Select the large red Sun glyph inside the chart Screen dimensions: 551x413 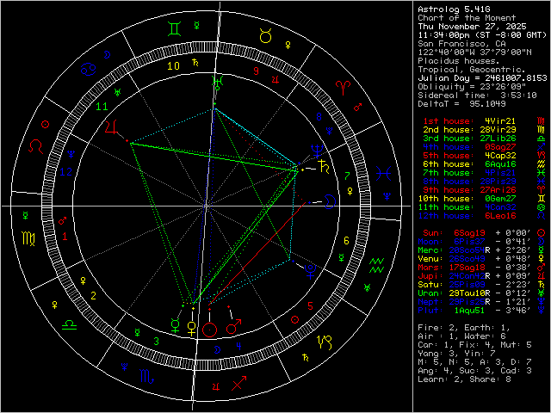[210, 330]
